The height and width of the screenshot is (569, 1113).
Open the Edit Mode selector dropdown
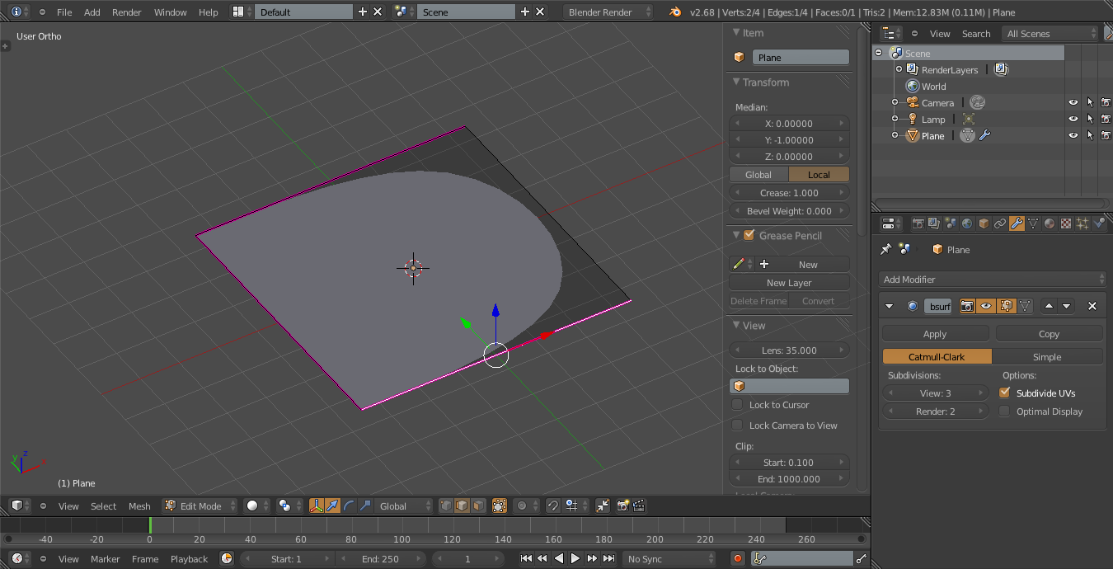tap(200, 506)
